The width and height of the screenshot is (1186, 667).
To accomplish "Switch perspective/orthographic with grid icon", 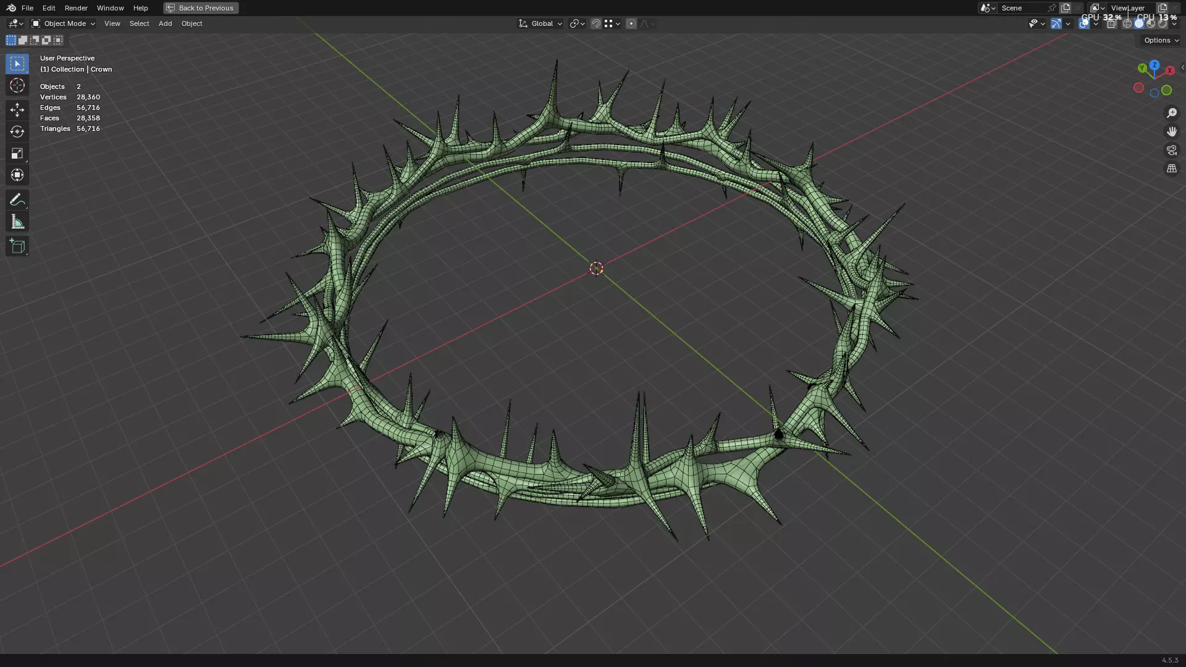I will coord(1172,169).
